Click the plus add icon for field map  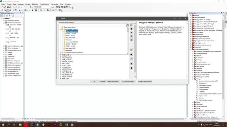[131, 54]
